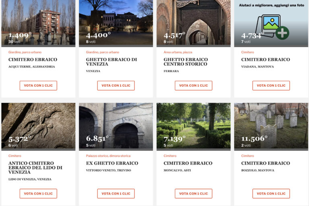Vote for Cimitero Ebraico in Moncalvo, Asti
The image size is (309, 206).
click(194, 194)
